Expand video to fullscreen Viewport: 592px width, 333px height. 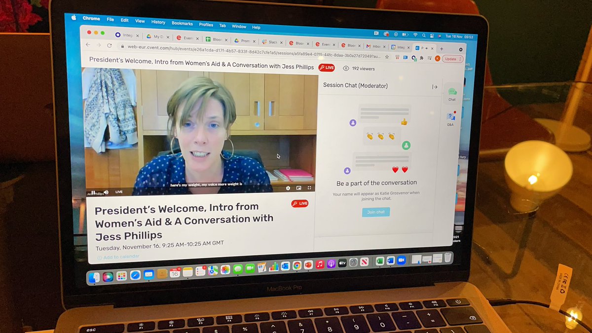tap(309, 188)
